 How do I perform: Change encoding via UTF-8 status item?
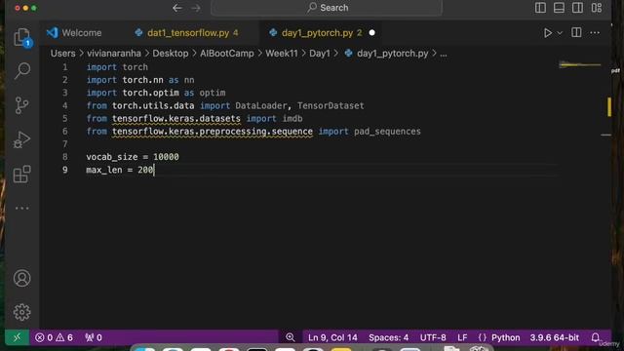[x=433, y=338]
